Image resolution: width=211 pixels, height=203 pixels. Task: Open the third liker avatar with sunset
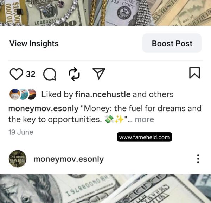click(x=32, y=94)
